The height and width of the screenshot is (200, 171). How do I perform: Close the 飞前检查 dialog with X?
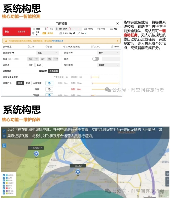tap(117, 23)
